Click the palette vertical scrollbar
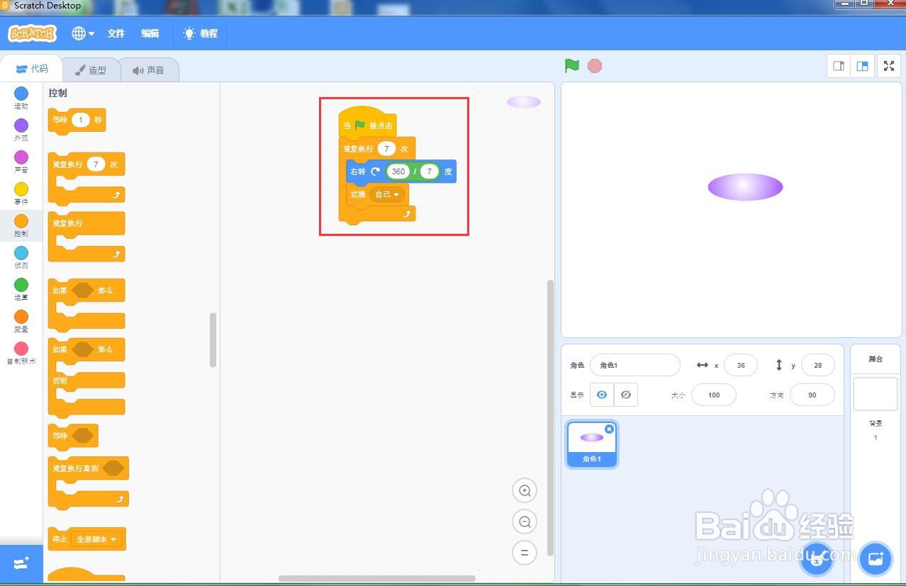906x586 pixels. point(213,339)
